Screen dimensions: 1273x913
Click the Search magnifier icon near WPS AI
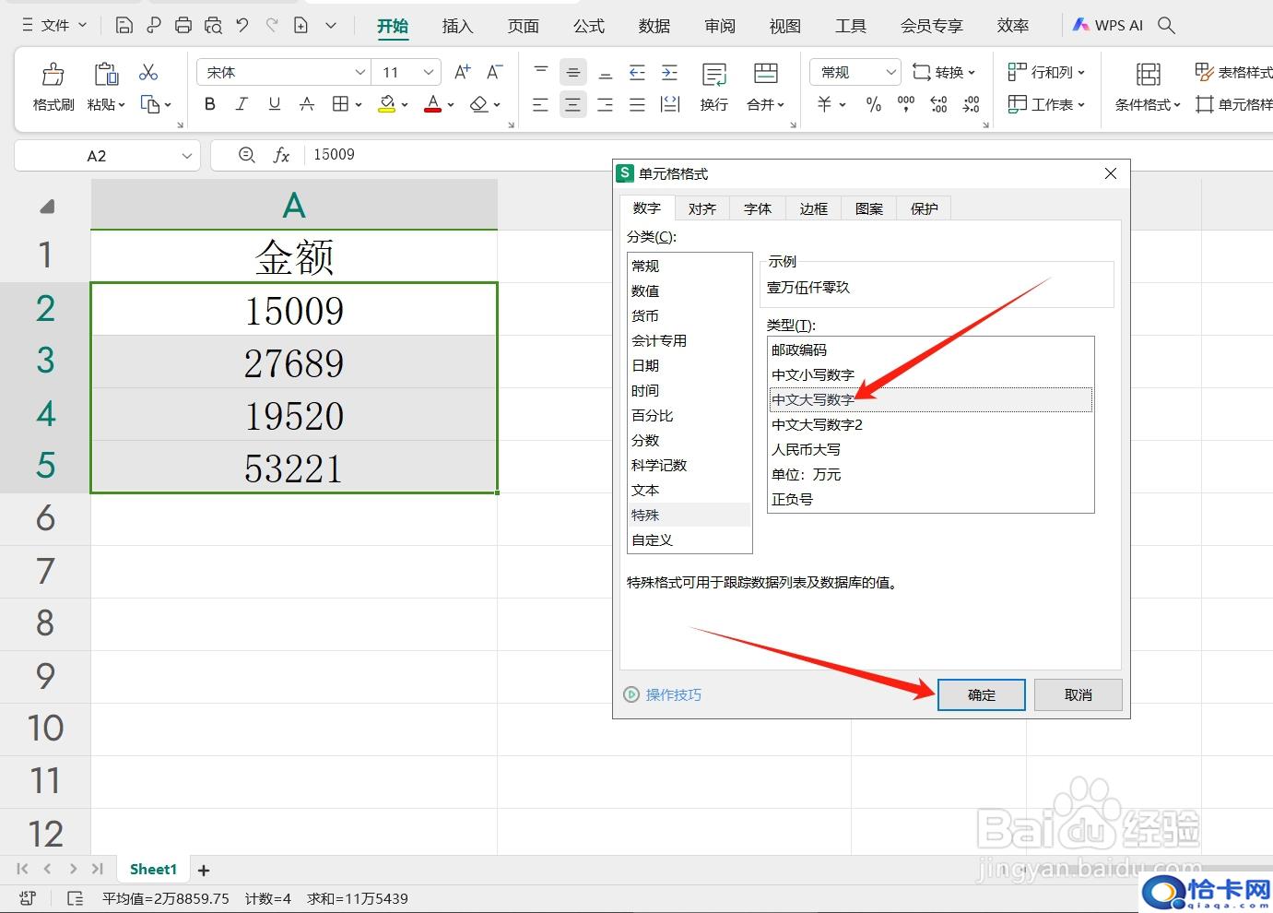coord(1166,26)
